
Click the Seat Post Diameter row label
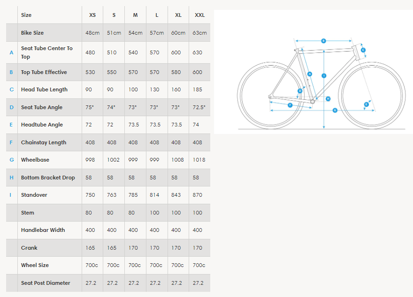tap(46, 283)
